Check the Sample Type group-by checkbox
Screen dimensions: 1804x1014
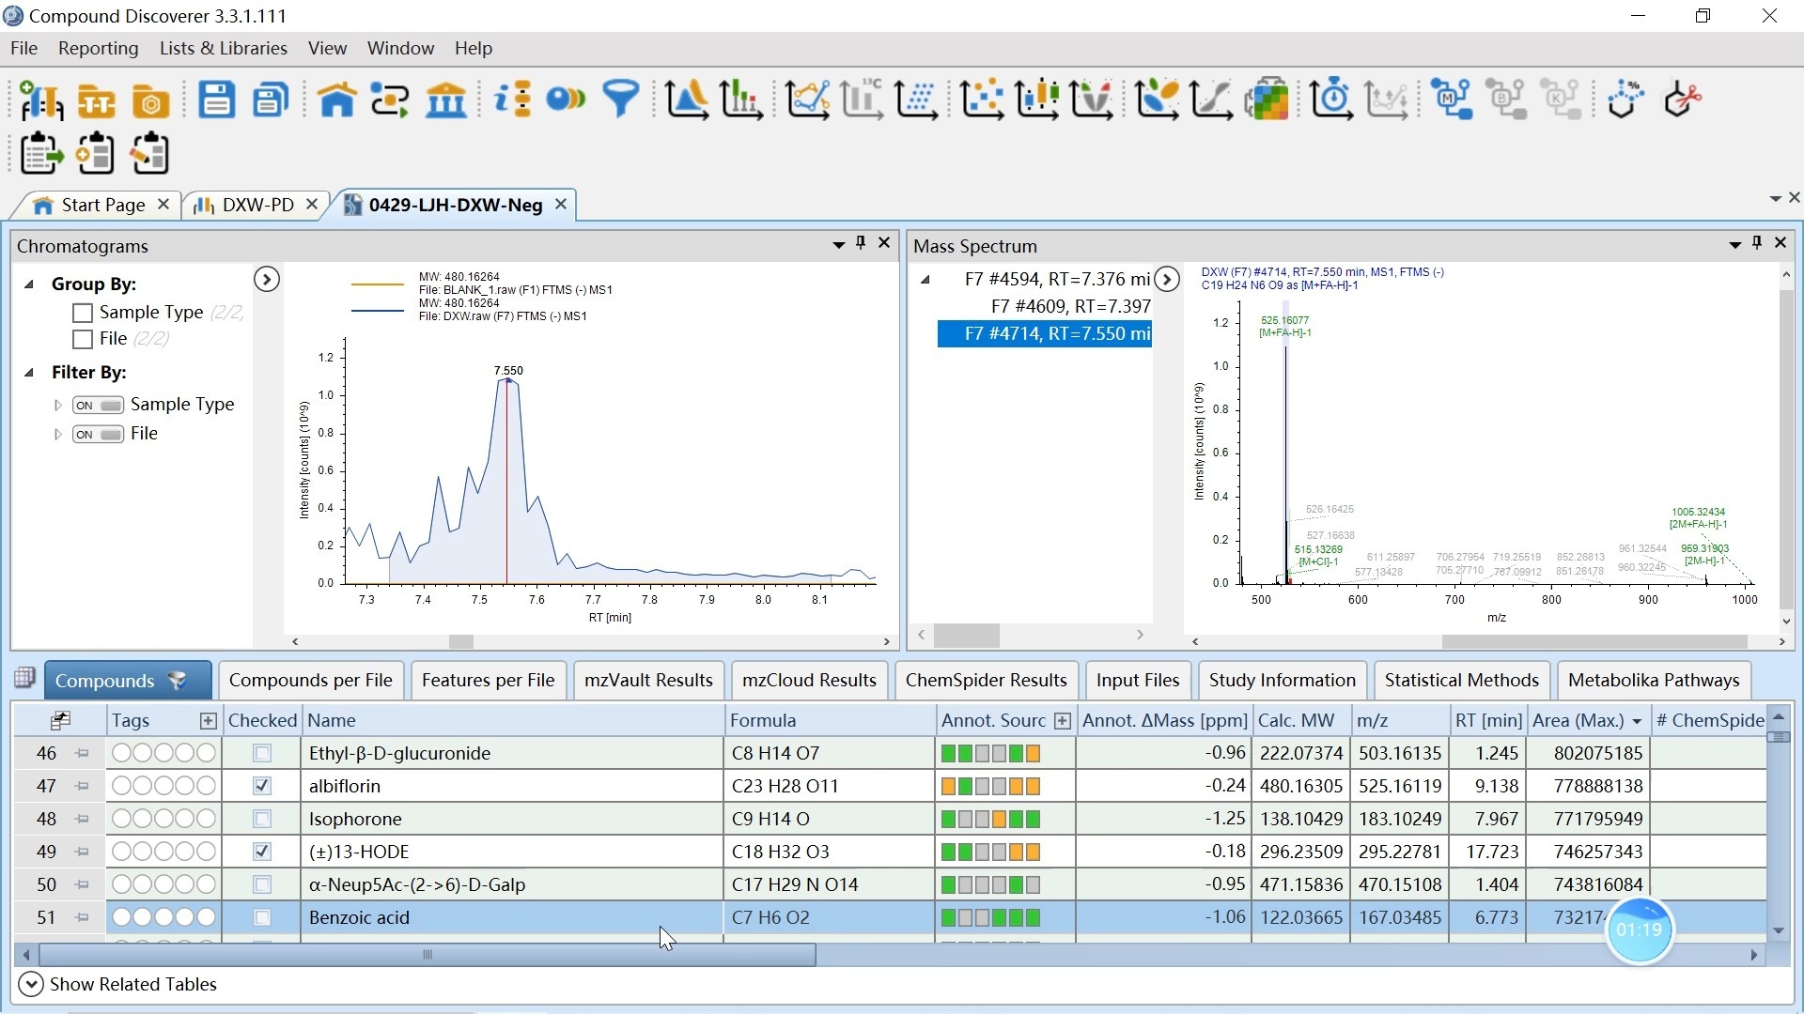(83, 313)
